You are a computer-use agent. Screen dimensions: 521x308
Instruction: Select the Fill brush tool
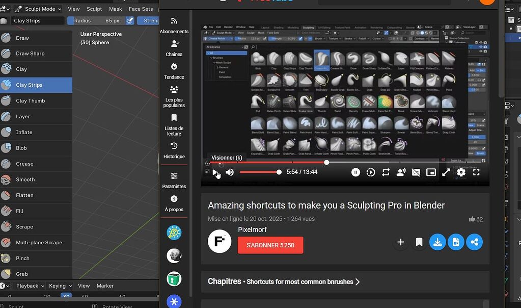(x=36, y=211)
